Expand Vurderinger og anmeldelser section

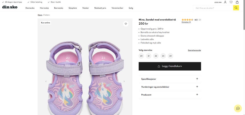click(170, 87)
